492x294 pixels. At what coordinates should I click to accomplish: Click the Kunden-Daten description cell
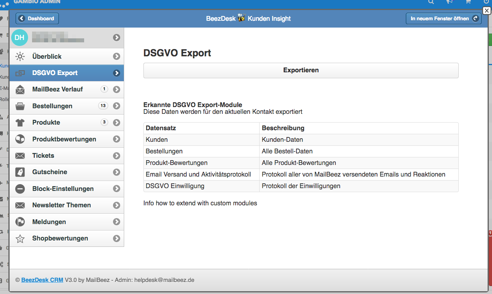tap(359, 140)
